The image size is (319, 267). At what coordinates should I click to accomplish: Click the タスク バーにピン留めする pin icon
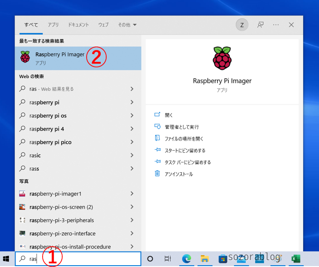pos(157,161)
